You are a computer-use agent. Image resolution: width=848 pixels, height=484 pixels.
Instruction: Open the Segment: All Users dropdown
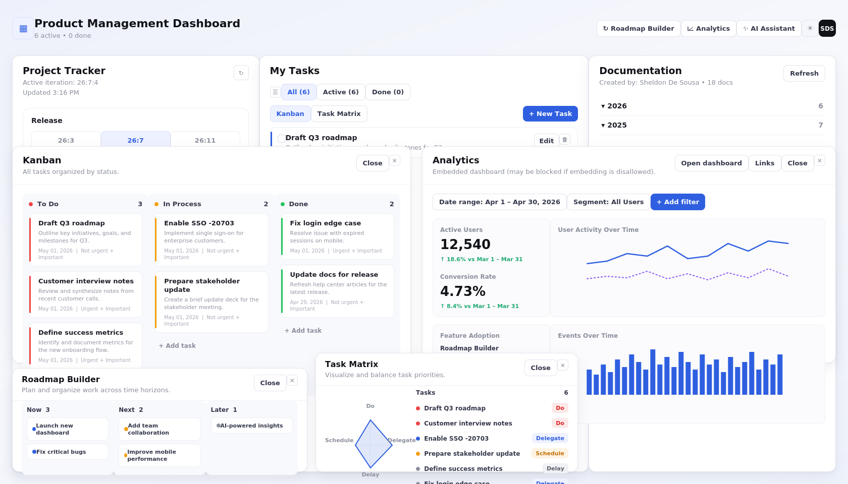click(x=609, y=202)
